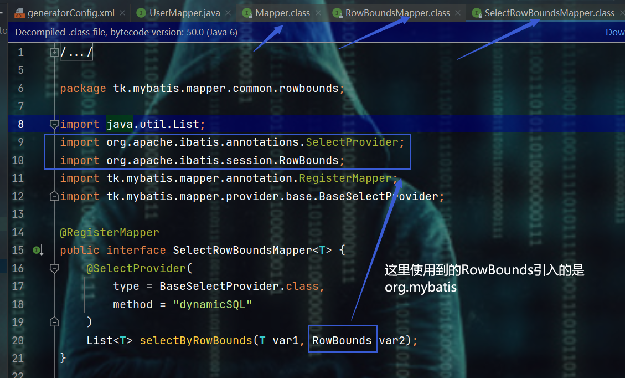Click the Download sources link in banner

click(x=614, y=32)
